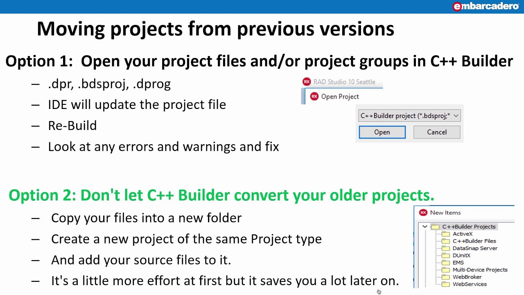Select the EMS folder icon
This screenshot has height=295, width=524.
click(x=446, y=263)
